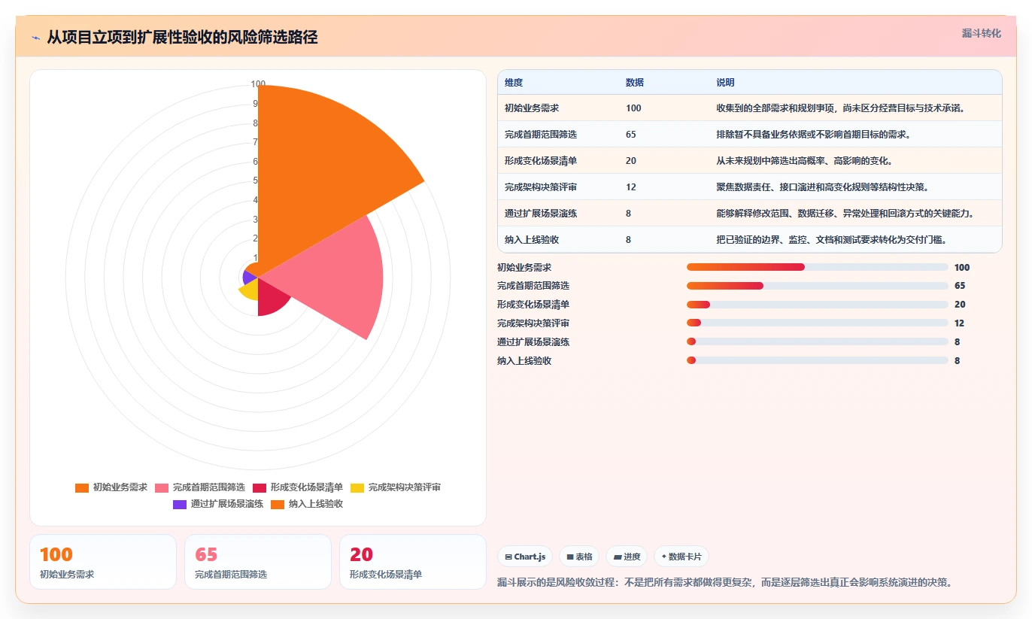Viewport: 1032px width, 619px height.
Task: Click the crimson polar chart segment
Action: coord(272,299)
